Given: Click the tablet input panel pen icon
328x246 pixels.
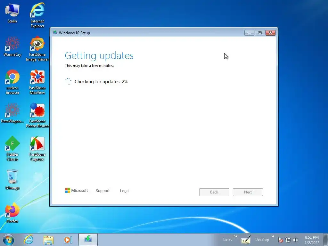Looking at the screenshot, I should pyautogui.click(x=246, y=240).
